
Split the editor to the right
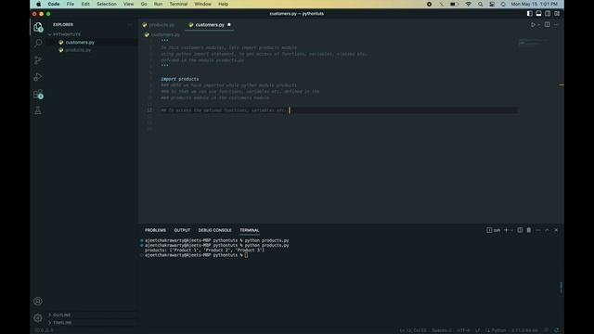pyautogui.click(x=547, y=25)
